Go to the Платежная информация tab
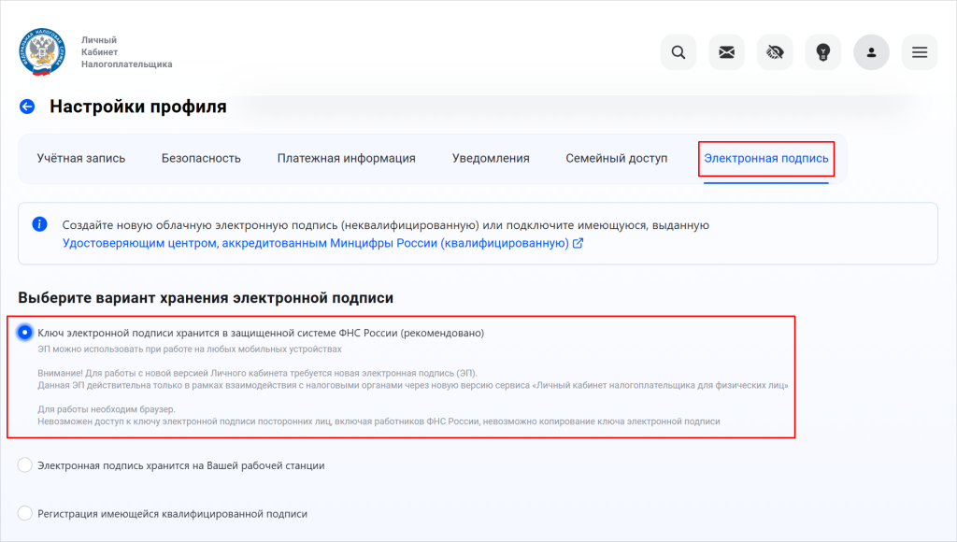The height and width of the screenshot is (542, 957). click(346, 159)
